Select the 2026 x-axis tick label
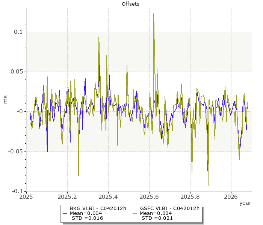This screenshot has height=225, width=263. pyautogui.click(x=231, y=196)
